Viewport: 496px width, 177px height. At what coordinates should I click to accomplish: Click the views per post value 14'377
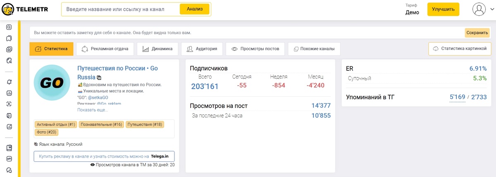point(321,106)
